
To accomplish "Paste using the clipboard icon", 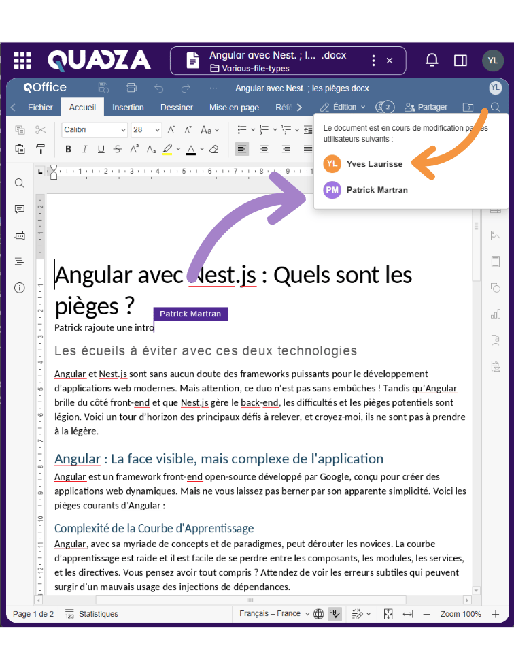I will [20, 149].
